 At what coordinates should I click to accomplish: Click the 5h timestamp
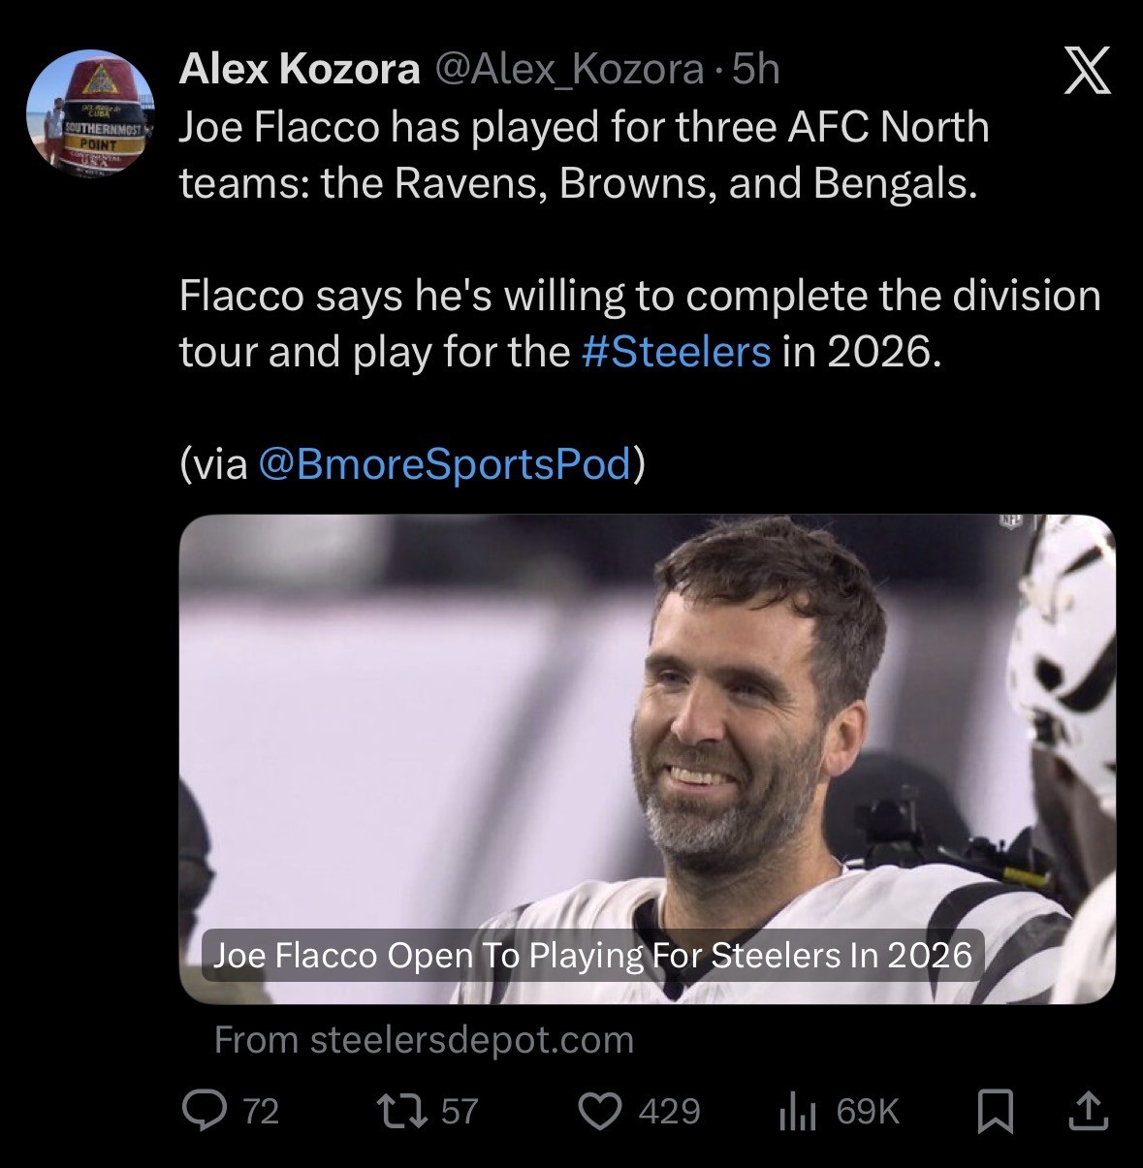coord(756,69)
